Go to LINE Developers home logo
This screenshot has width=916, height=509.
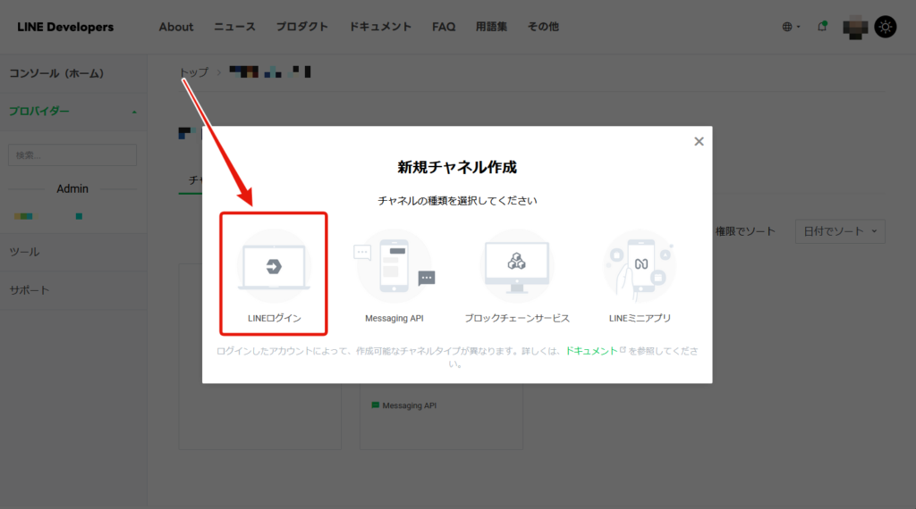65,27
